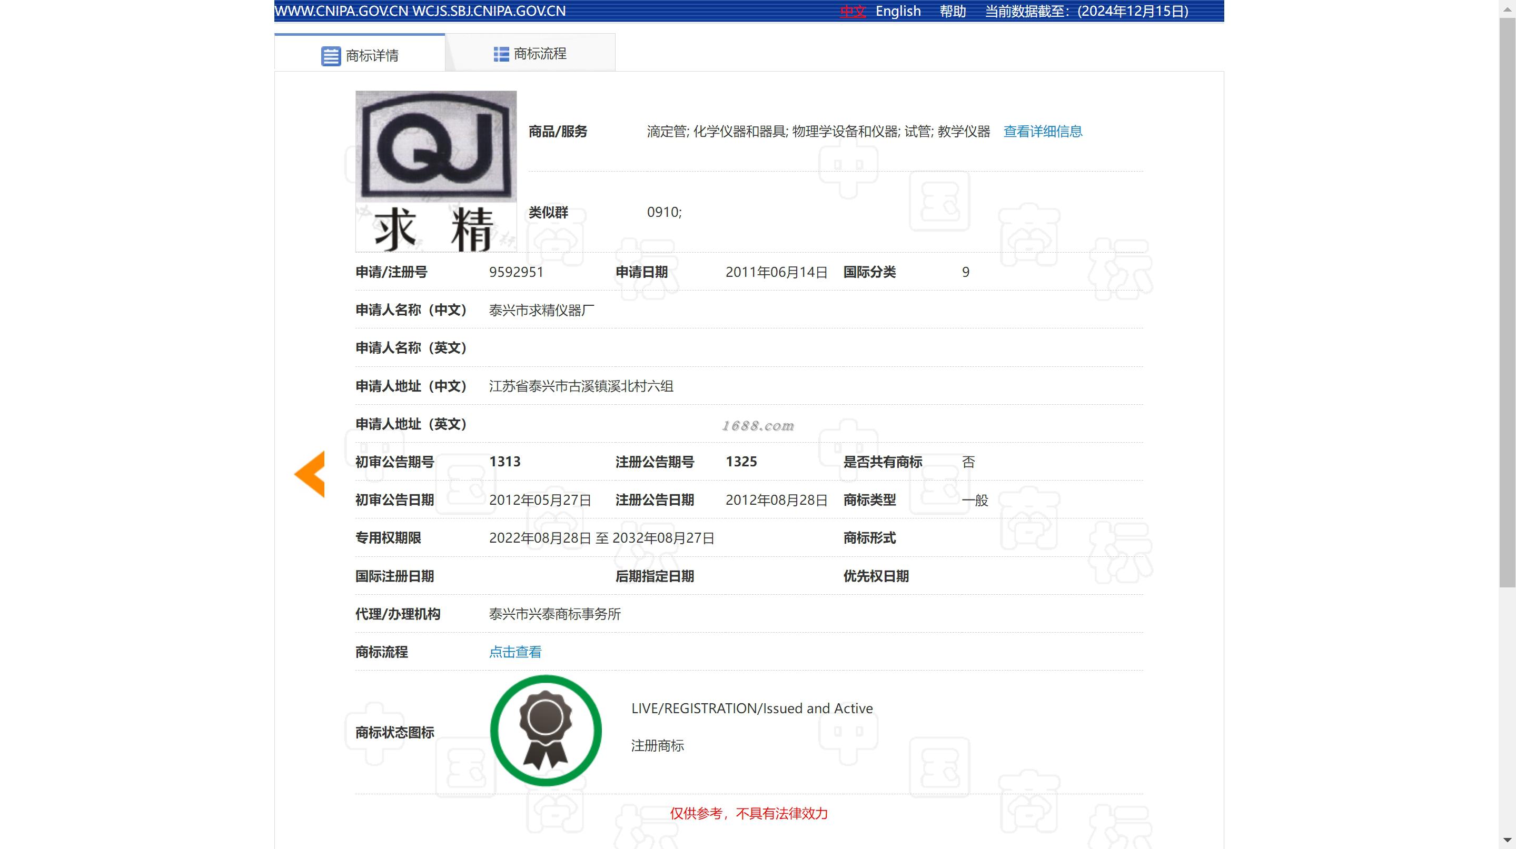This screenshot has width=1516, height=849.
Task: Click WCJS.SBJ.CNIPA.GOV.CN in the header
Action: pyautogui.click(x=489, y=11)
